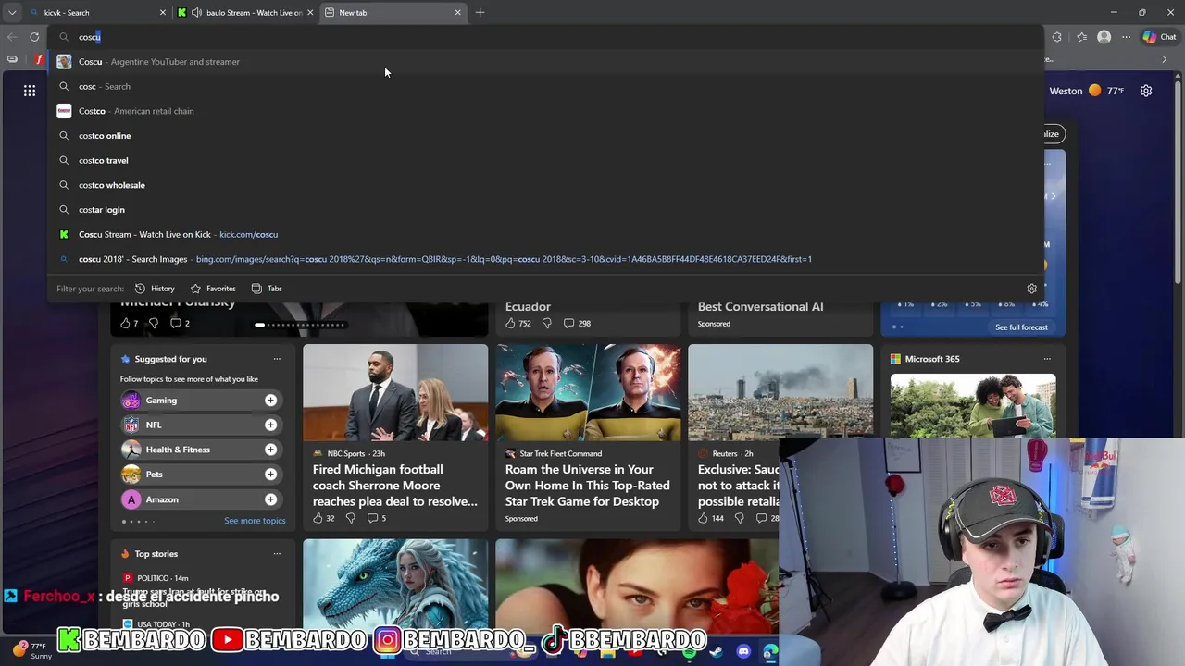Open the 'coscu 2018 - Search Images' history suggestion
Screen dimensions: 1185x666
[x=546, y=259]
